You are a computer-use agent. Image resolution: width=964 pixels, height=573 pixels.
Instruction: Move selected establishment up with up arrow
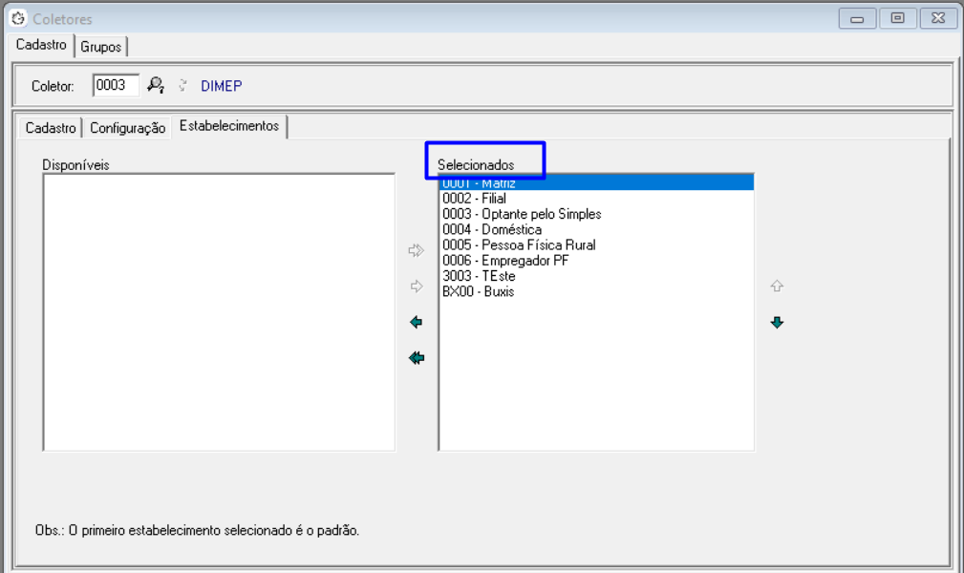tap(777, 286)
